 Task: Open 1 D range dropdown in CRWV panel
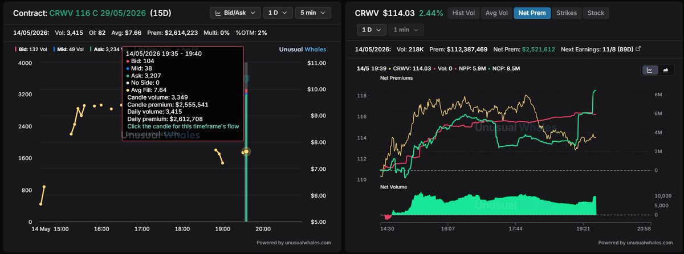[370, 30]
